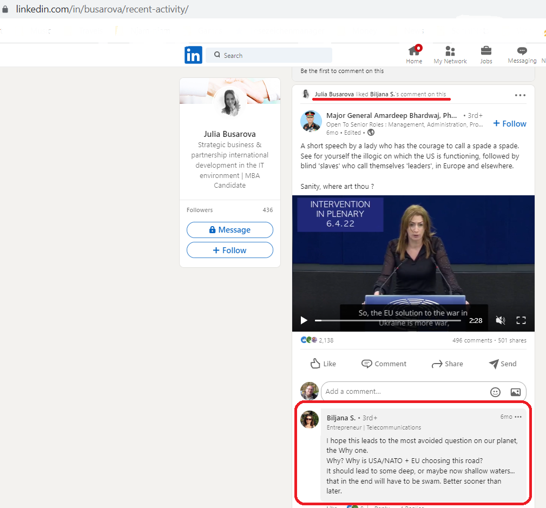Follow Major General Amardeep Bhardwaj

[x=510, y=123]
